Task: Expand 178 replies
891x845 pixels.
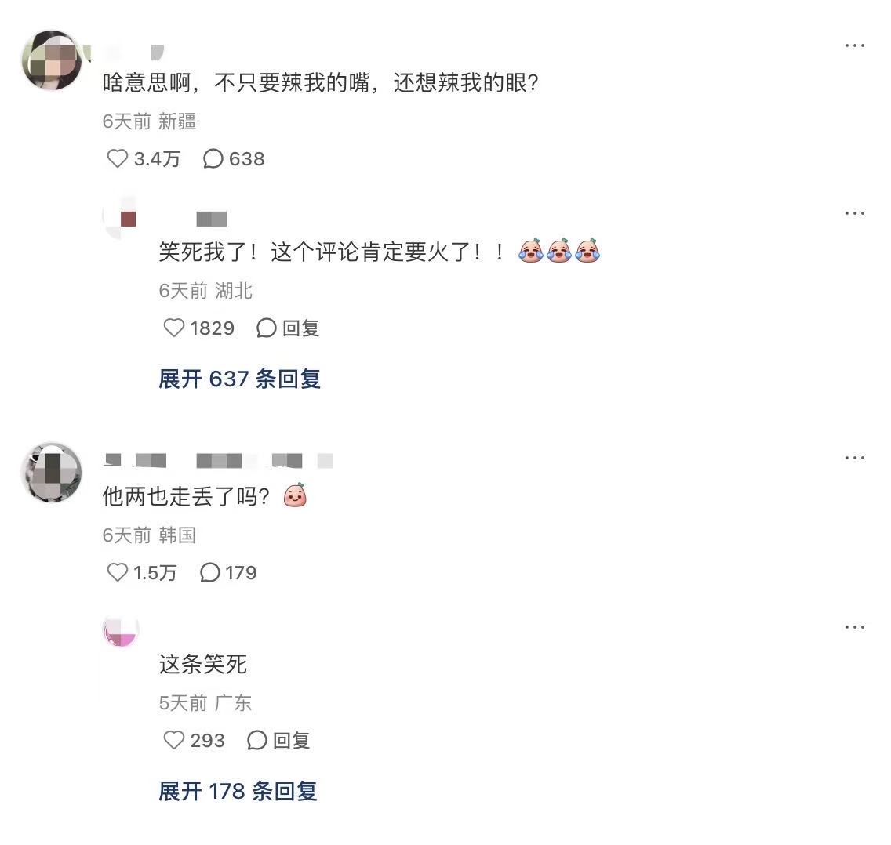Action: tap(238, 791)
